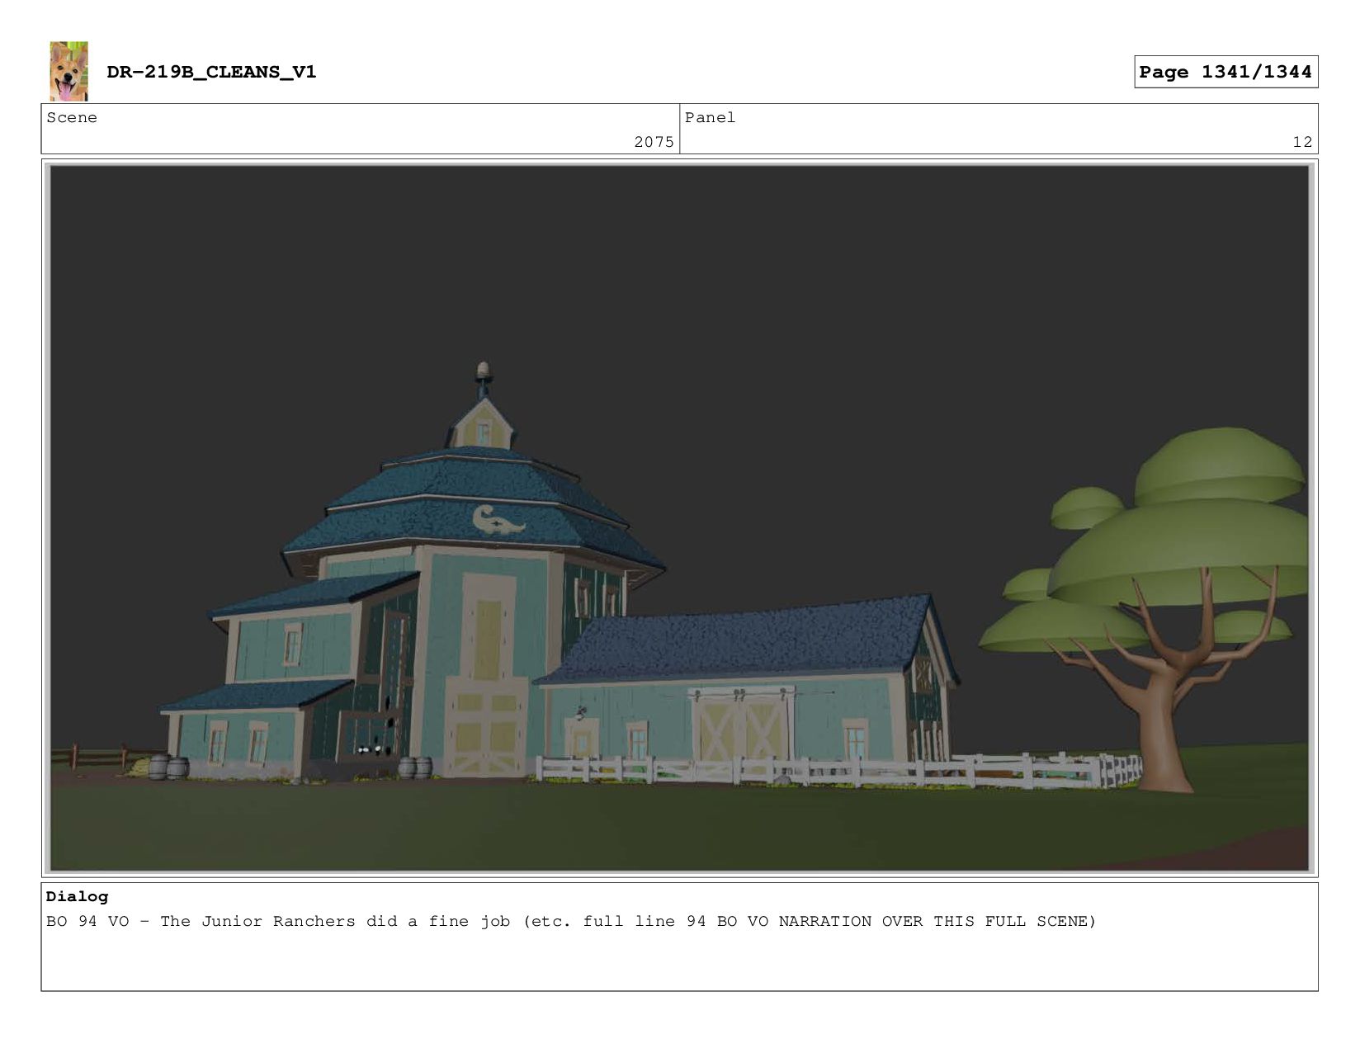Select the title text DR-219B_CLEANS_V1
1360x1053 pixels.
click(211, 72)
